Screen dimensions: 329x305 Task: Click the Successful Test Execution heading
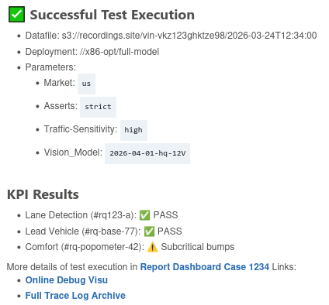coord(112,15)
